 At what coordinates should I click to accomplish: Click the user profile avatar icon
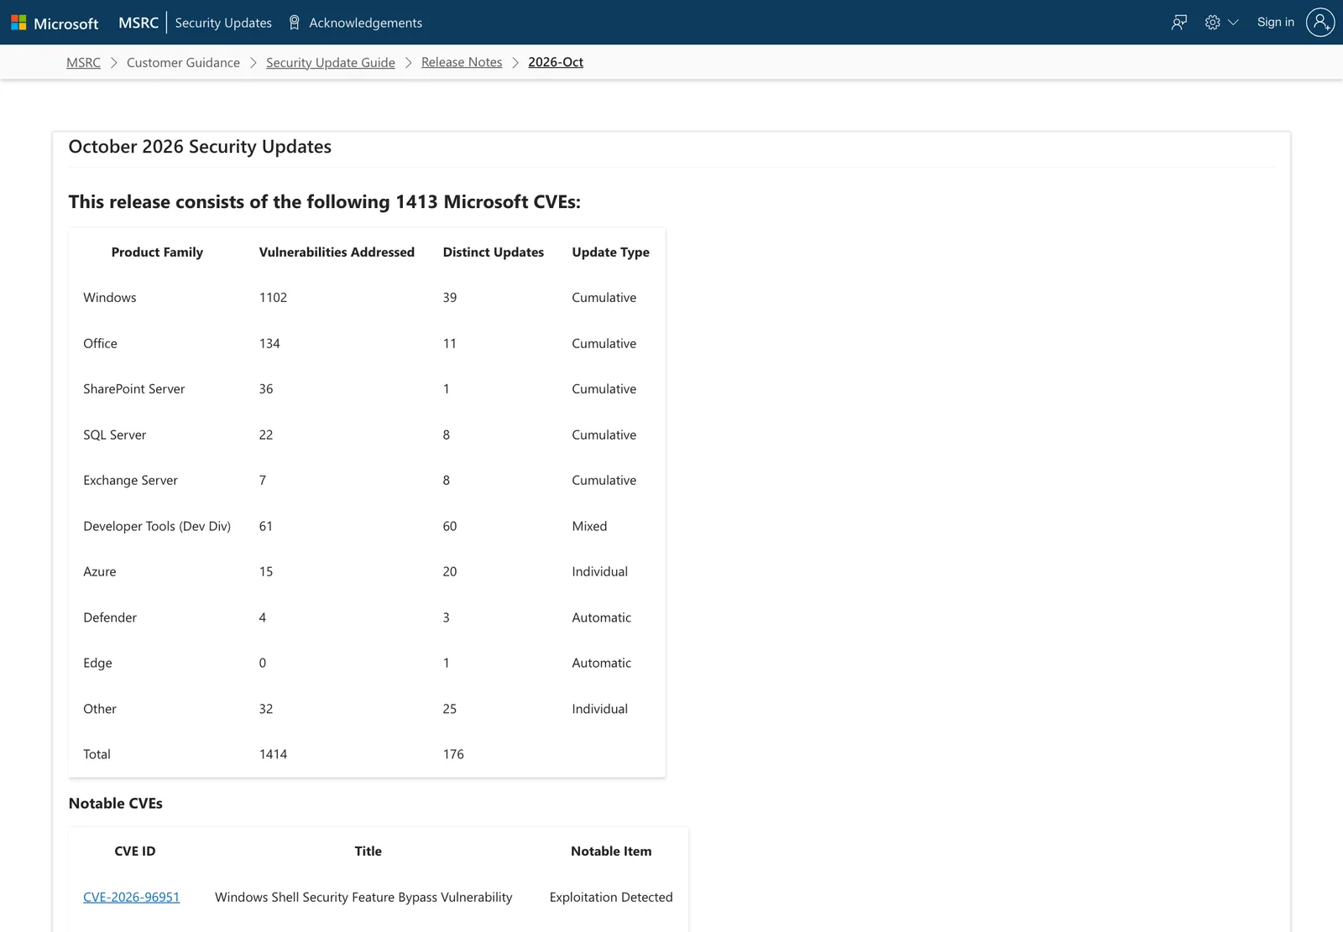[1320, 23]
